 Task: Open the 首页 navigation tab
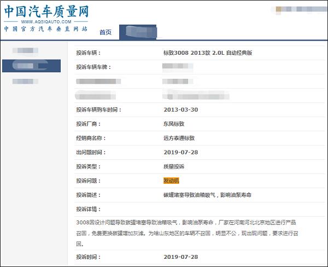click(106, 32)
